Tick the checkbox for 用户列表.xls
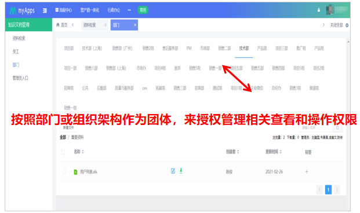 (64, 172)
